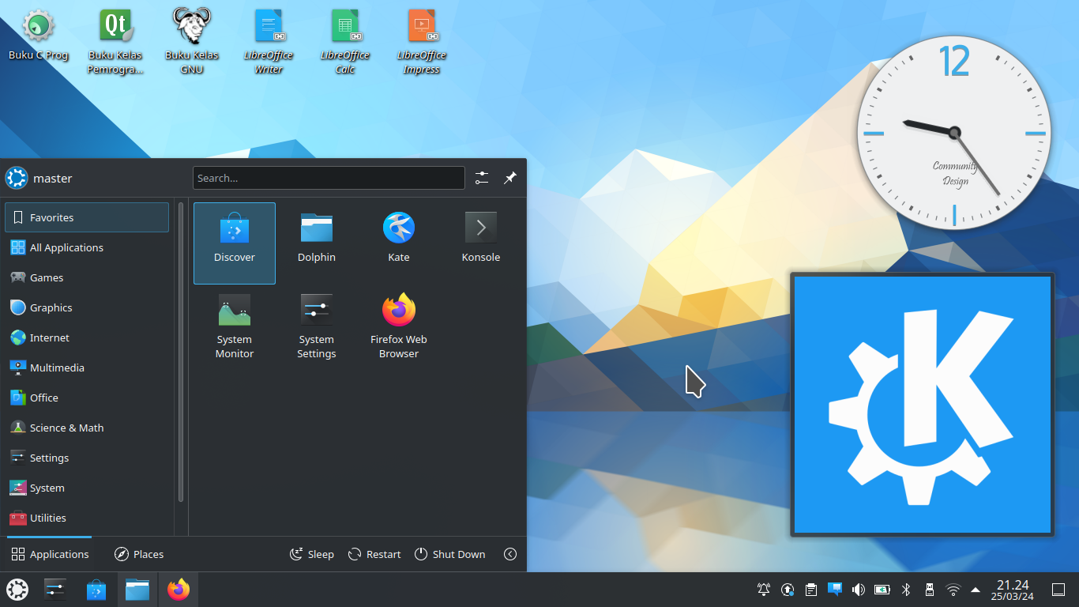
Task: Open battery and power tray icon
Action: [882, 590]
